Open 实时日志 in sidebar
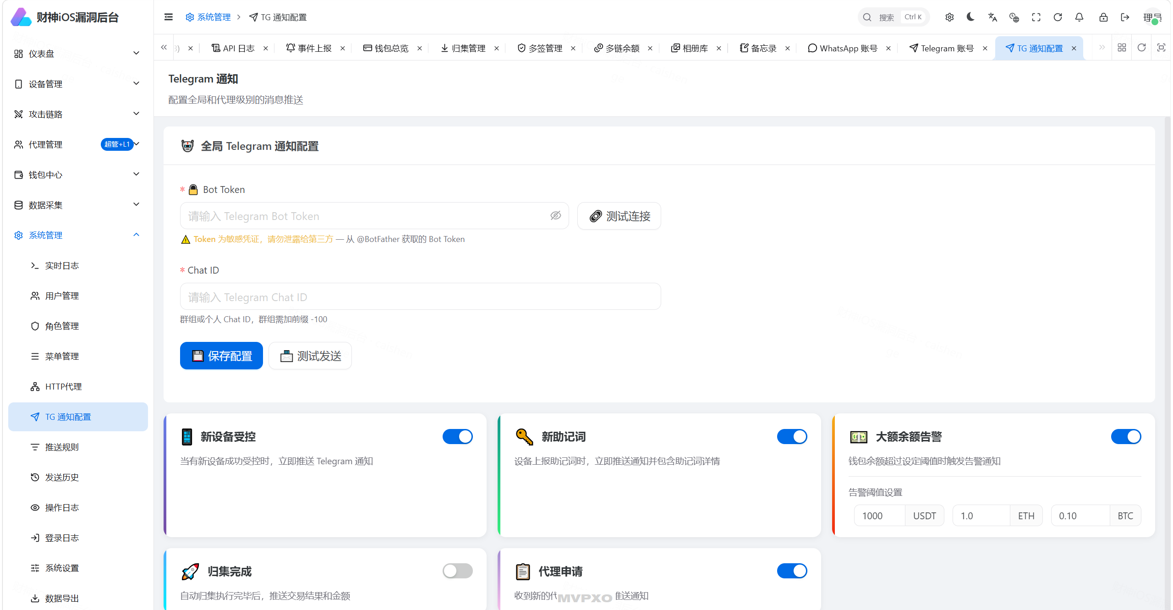The width and height of the screenshot is (1173, 610). [77, 265]
